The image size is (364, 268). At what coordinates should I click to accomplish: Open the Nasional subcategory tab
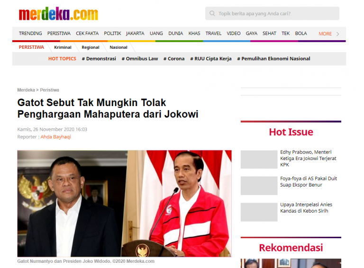tap(118, 47)
